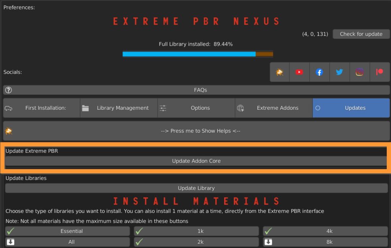Click the globe icon on Extreme Addons

[241, 108]
